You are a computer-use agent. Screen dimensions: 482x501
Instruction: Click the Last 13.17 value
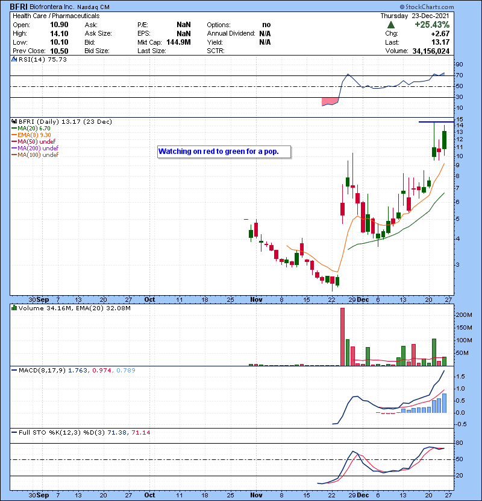pos(440,42)
